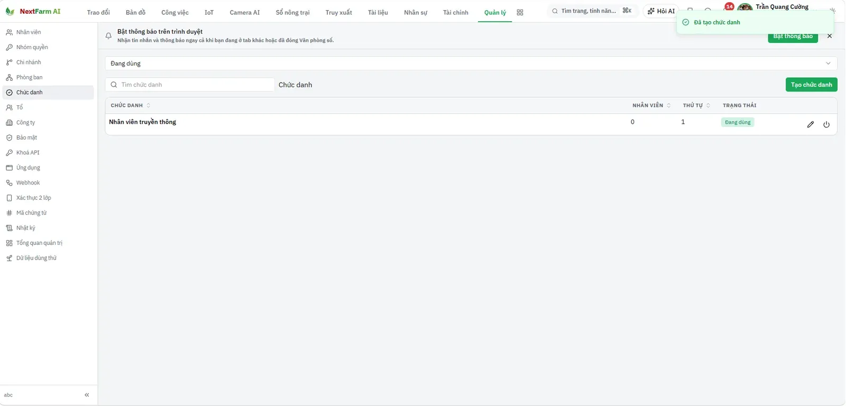This screenshot has height=406, width=846.
Task: Open the apps grid icon beside Quản lý
Action: coord(520,12)
